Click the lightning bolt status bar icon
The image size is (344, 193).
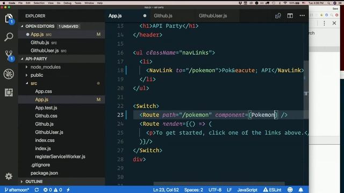pyautogui.click(x=68, y=190)
